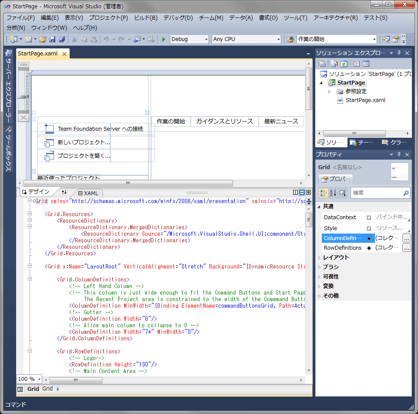Pin the Properties panel
This screenshot has height=414, width=418.
(x=399, y=154)
